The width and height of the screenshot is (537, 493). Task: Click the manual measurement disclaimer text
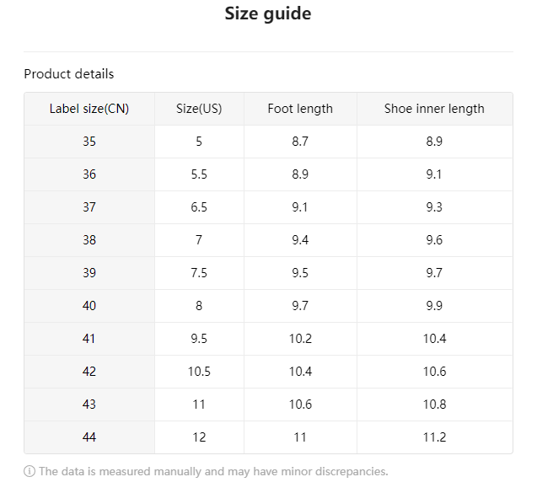(x=213, y=472)
